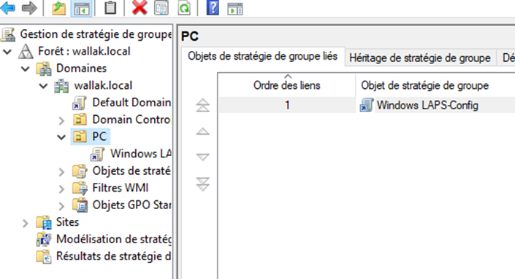Select the Windows LAPS GPO link in tree

pyautogui.click(x=140, y=154)
